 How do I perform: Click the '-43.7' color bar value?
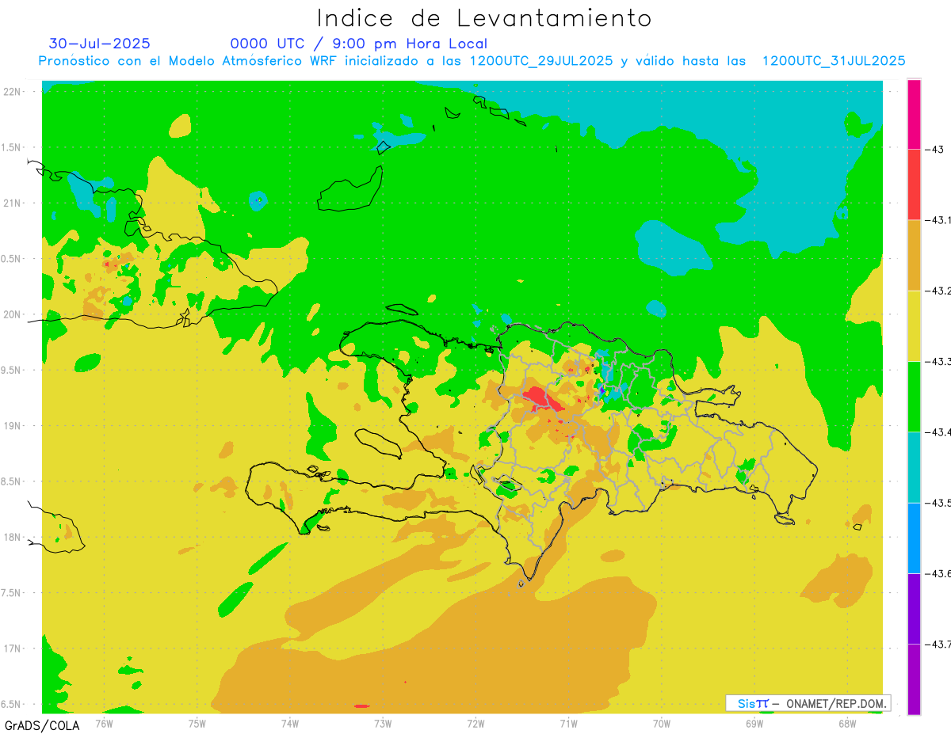tap(939, 644)
